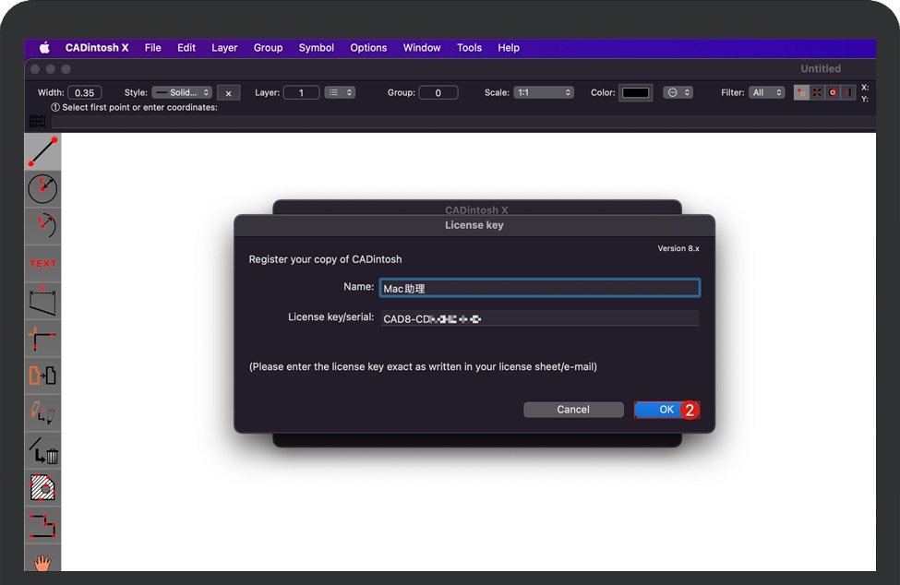Image resolution: width=900 pixels, height=585 pixels.
Task: Select the Circle drawing tool
Action: pos(42,189)
